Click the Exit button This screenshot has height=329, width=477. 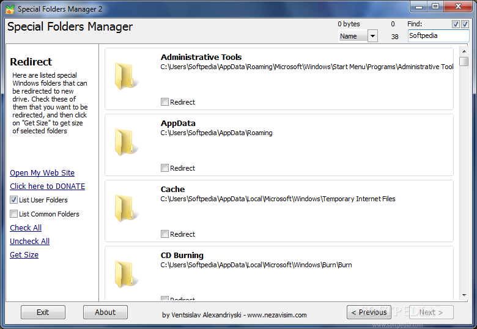click(x=43, y=312)
